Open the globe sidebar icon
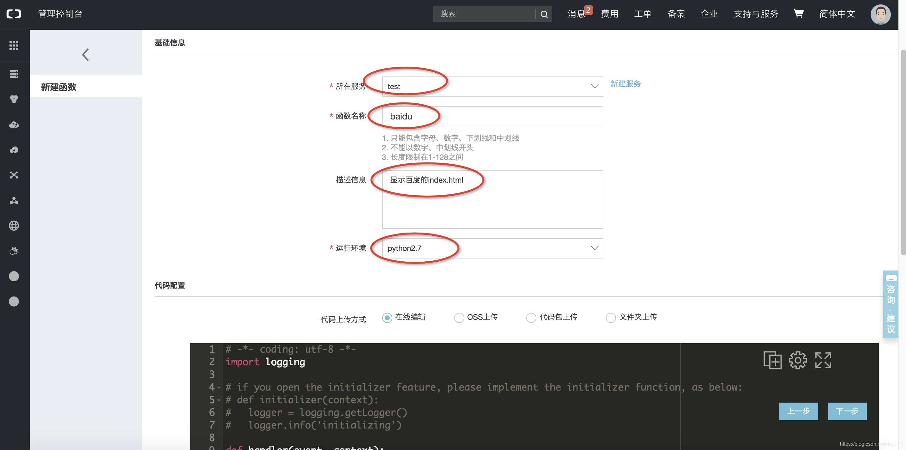This screenshot has width=906, height=450. [14, 226]
